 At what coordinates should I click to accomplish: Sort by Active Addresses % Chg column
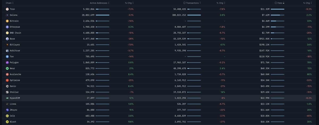[x=129, y=3]
